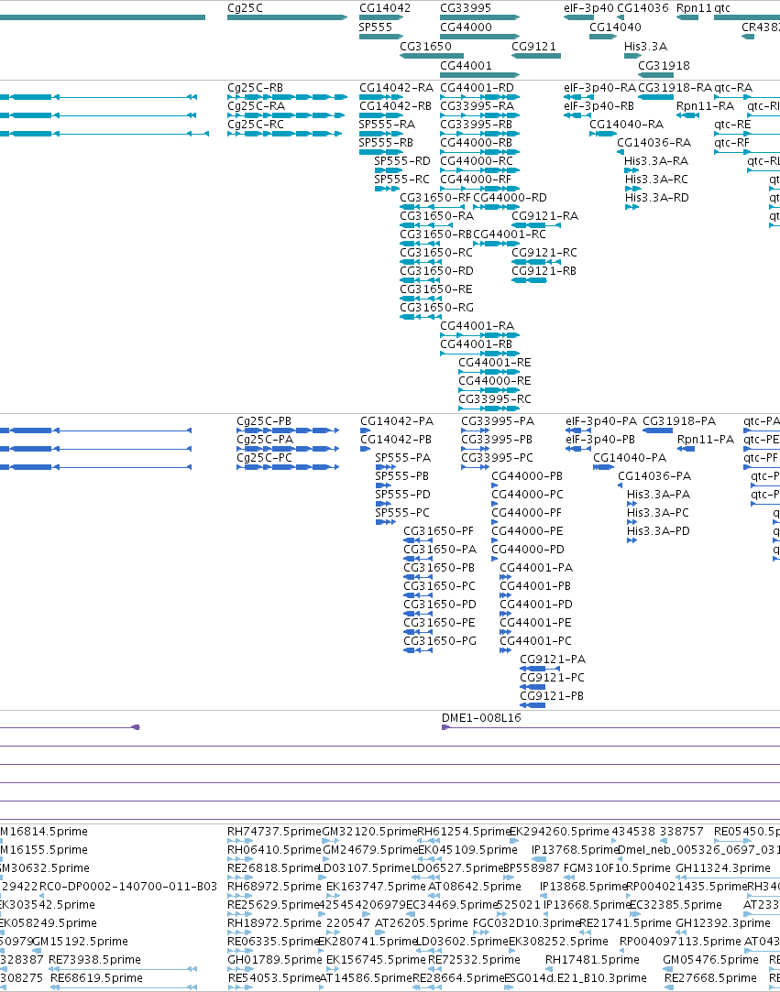
Task: Select the CG31918-PA protein label
Action: tap(679, 420)
